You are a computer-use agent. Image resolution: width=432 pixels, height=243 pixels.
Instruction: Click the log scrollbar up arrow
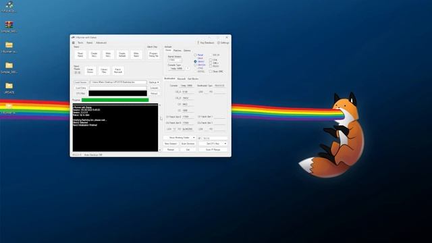pyautogui.click(x=160, y=105)
